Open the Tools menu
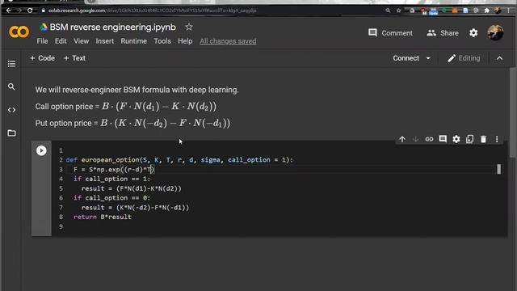Viewport: 517px width, 291px height. 162,41
